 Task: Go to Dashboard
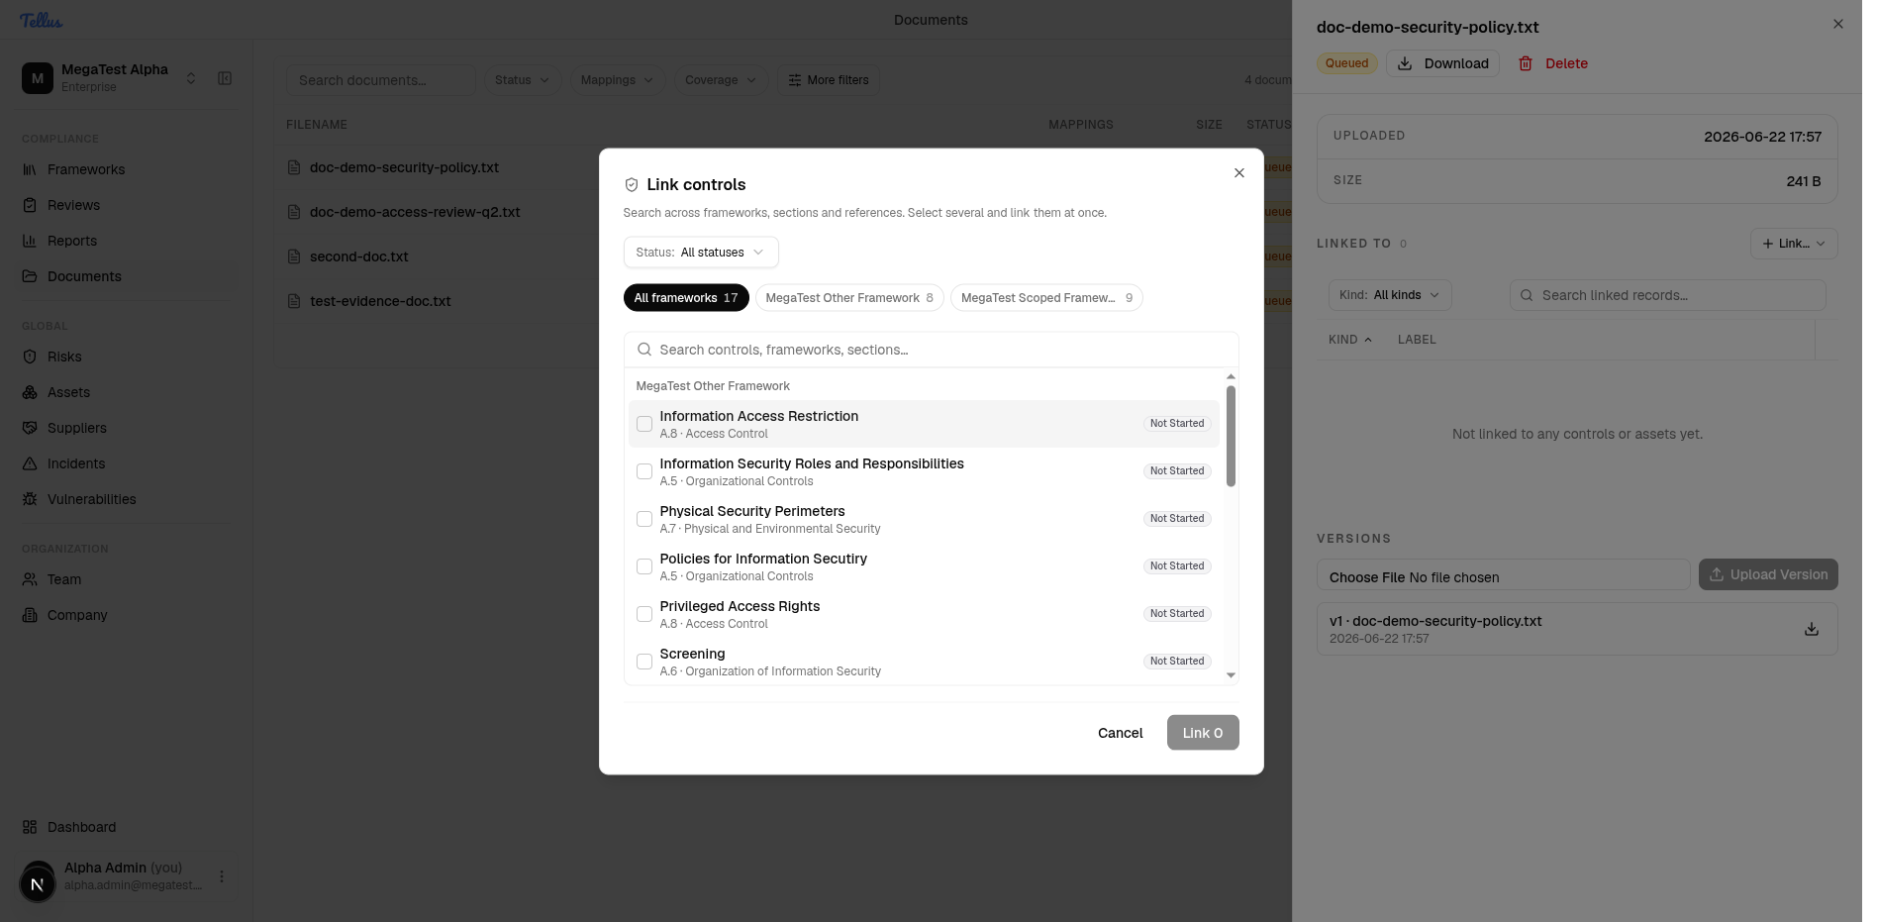(x=81, y=827)
